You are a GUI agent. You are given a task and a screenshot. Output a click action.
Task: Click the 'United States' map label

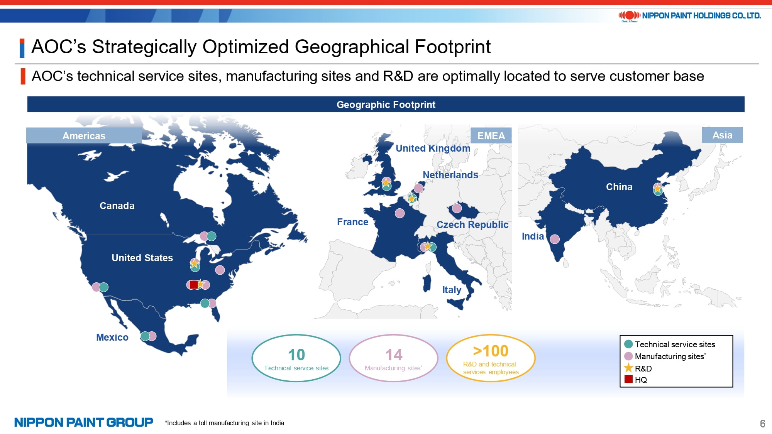(x=142, y=258)
